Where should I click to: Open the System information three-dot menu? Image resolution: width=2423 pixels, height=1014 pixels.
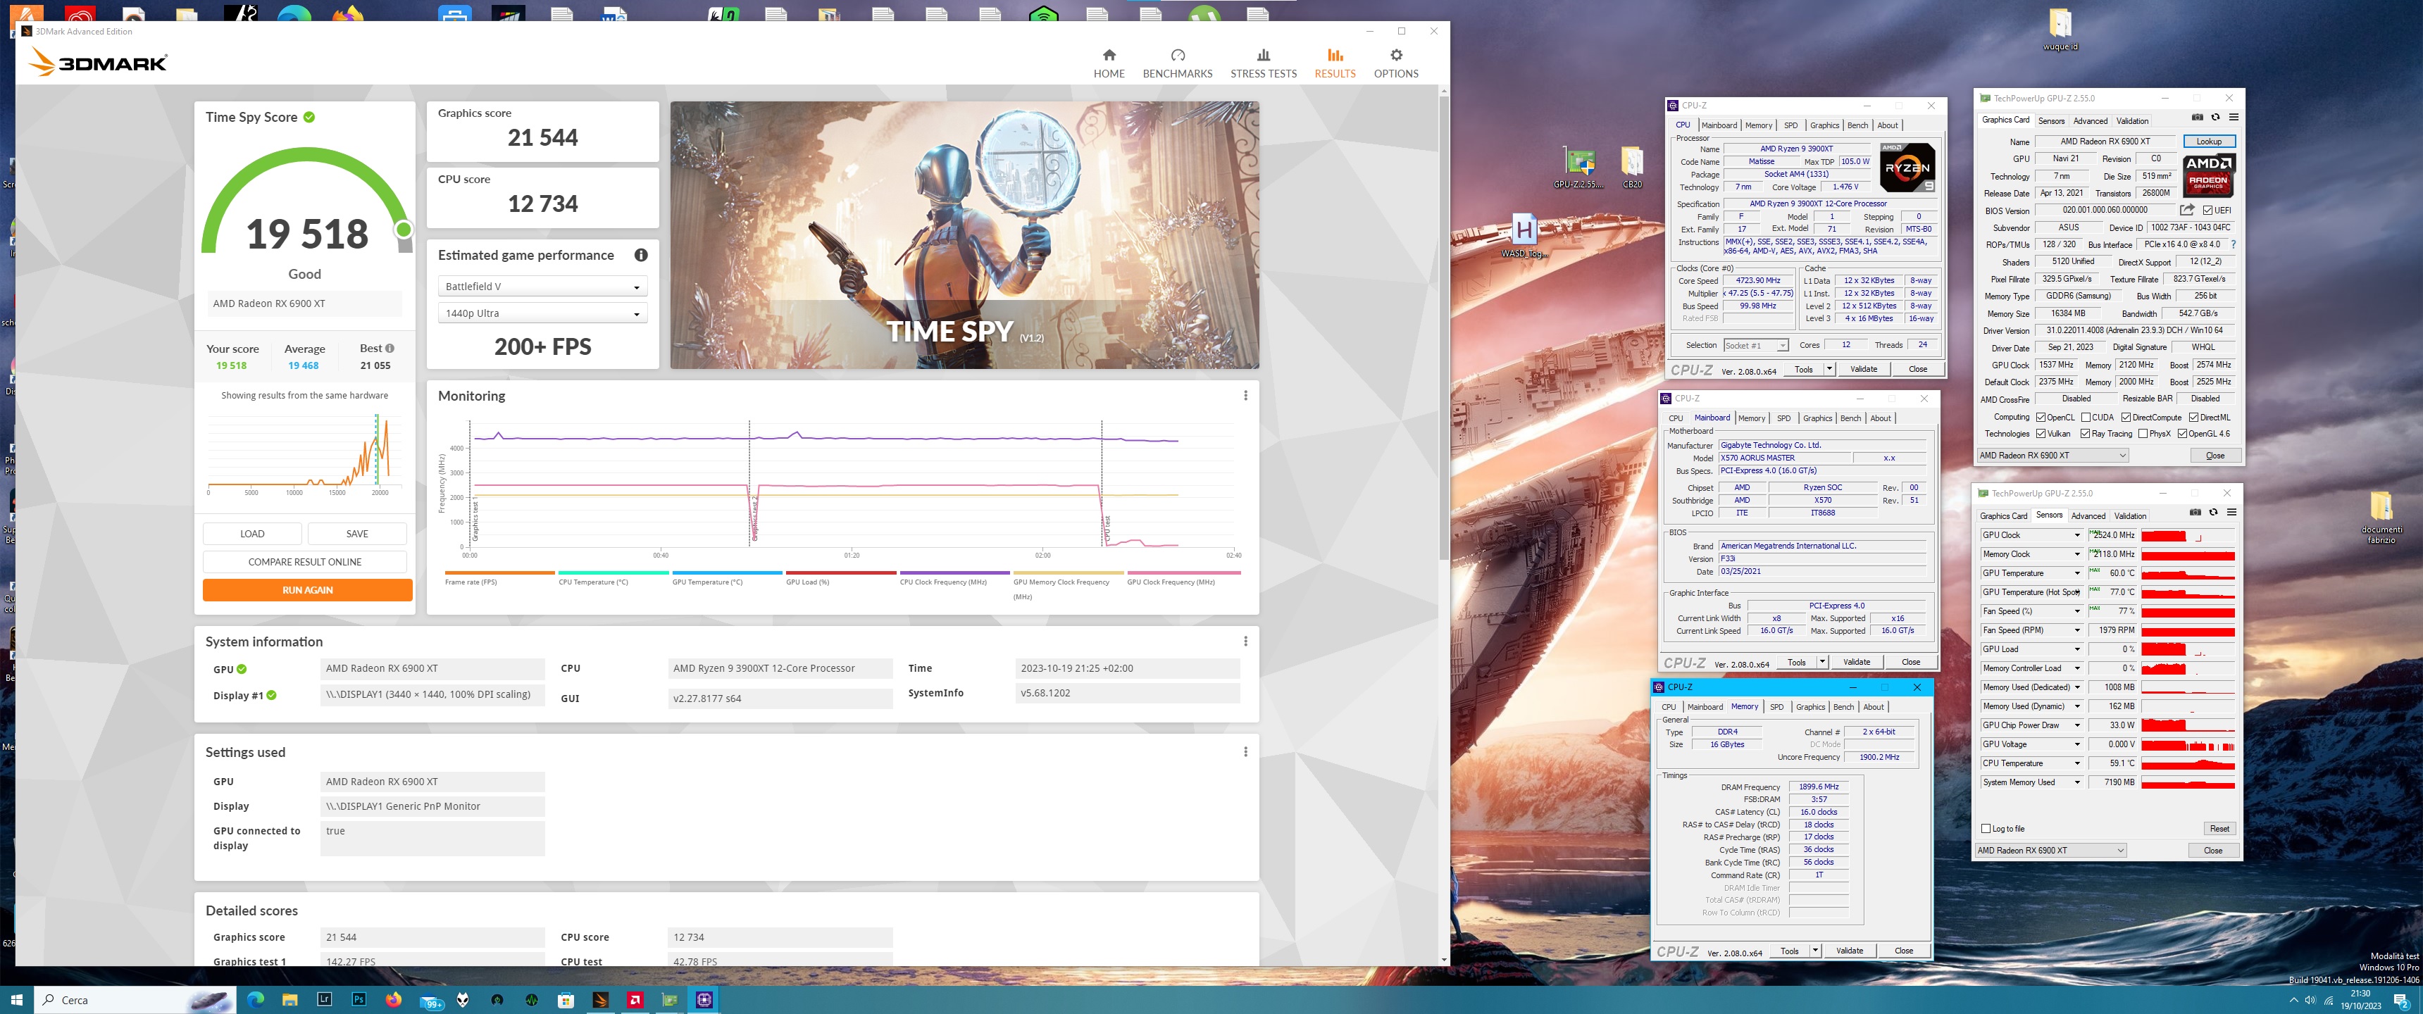point(1245,641)
